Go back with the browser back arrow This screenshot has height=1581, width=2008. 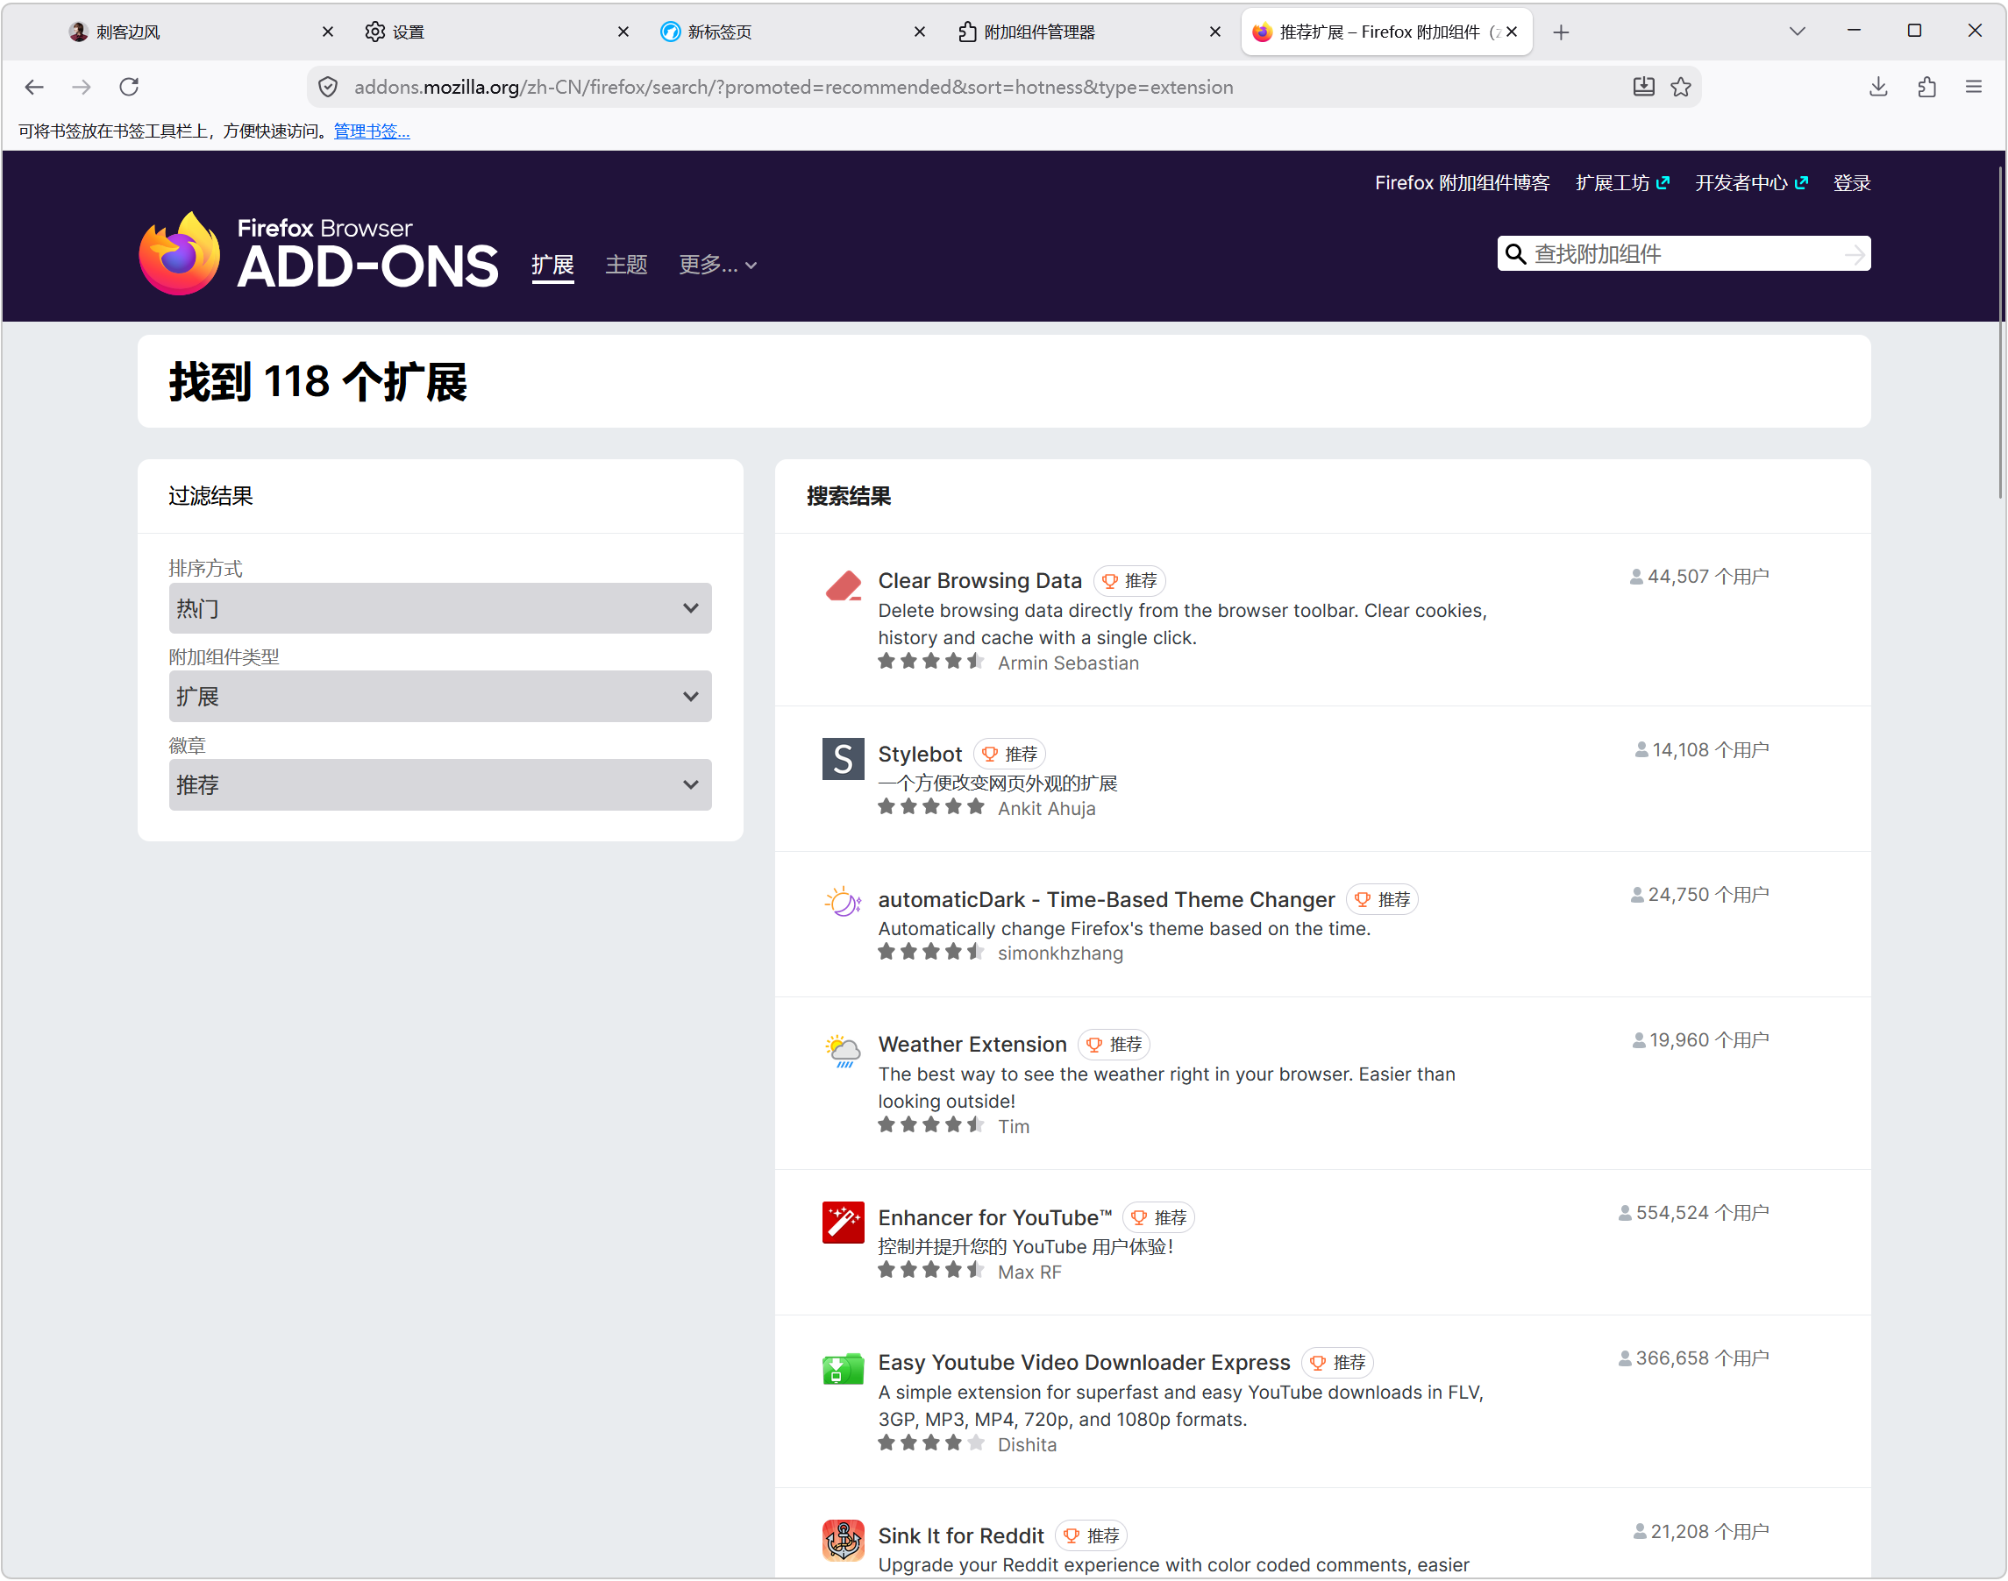34,87
